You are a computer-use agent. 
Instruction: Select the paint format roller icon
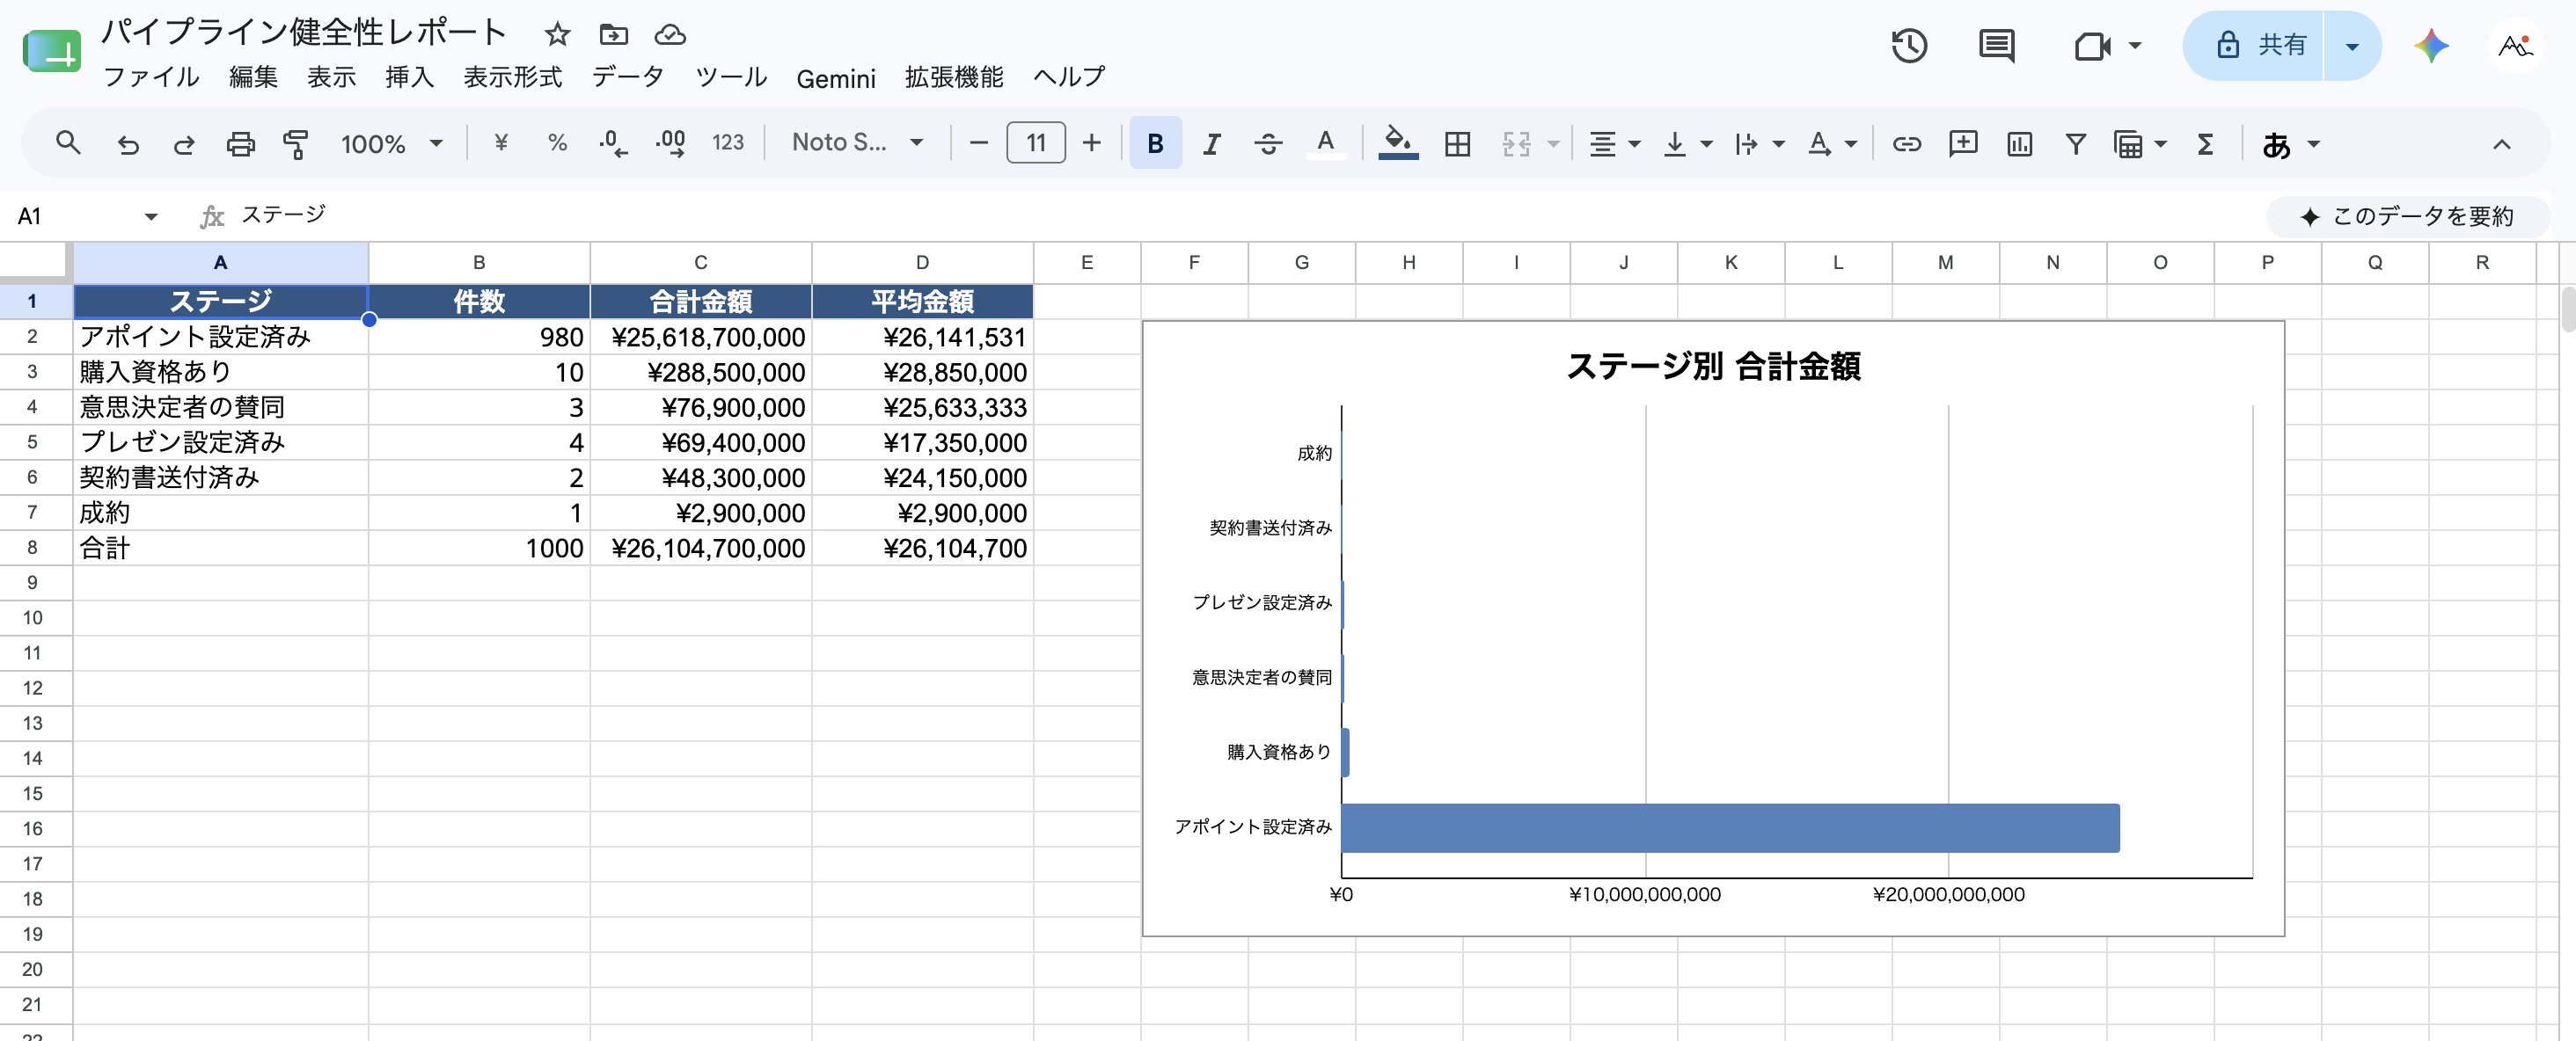[296, 144]
